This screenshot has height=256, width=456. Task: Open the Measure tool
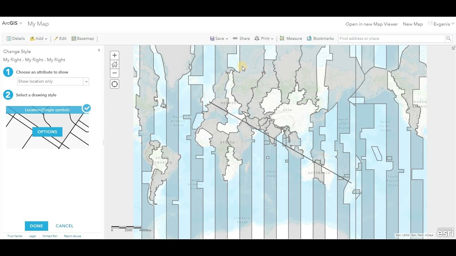(x=291, y=38)
